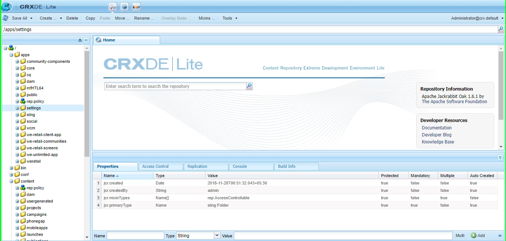Click the Rename toolbar button

144,18
